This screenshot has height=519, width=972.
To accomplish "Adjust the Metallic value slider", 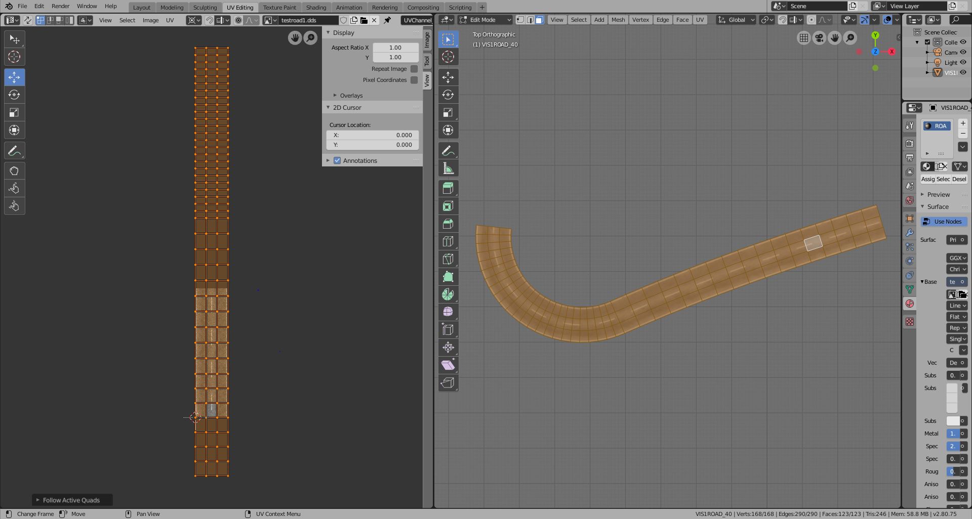I will pos(953,434).
